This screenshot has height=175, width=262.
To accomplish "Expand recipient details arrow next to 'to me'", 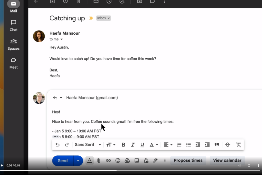I will click(61, 39).
